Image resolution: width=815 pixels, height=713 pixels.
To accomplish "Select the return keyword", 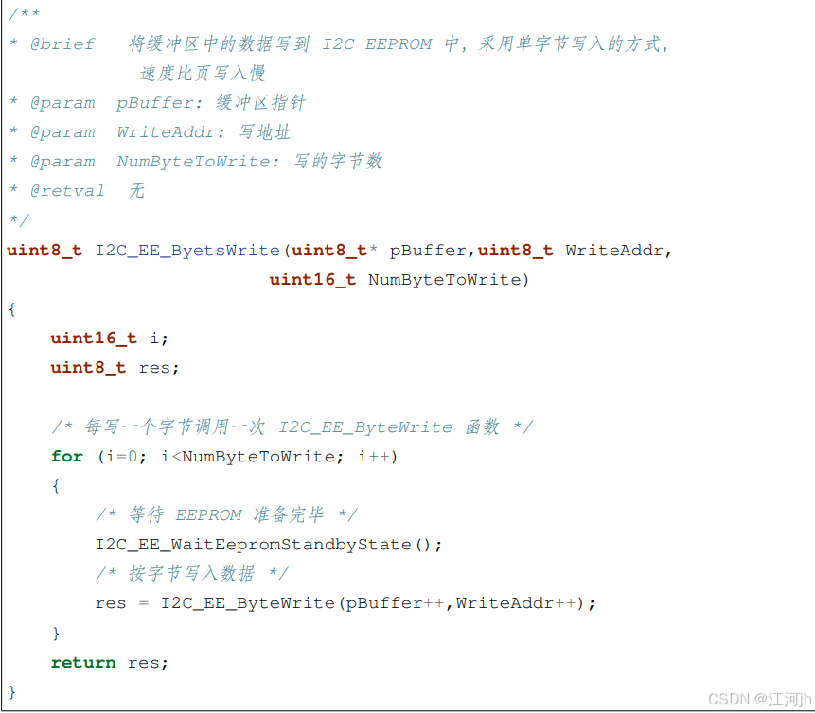I will pos(83,662).
